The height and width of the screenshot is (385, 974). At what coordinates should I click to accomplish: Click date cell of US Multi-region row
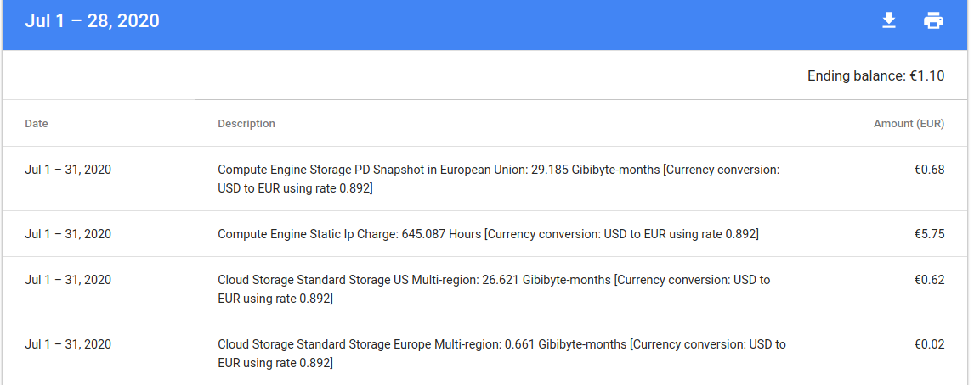coord(68,280)
